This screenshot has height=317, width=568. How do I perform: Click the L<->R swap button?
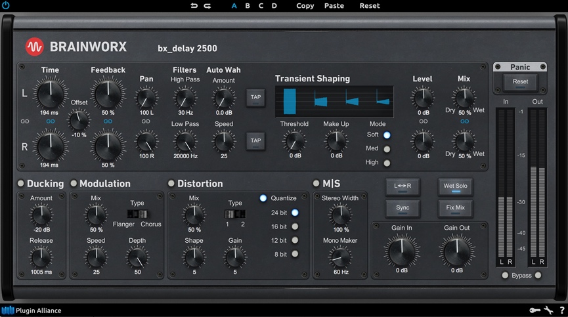click(403, 187)
